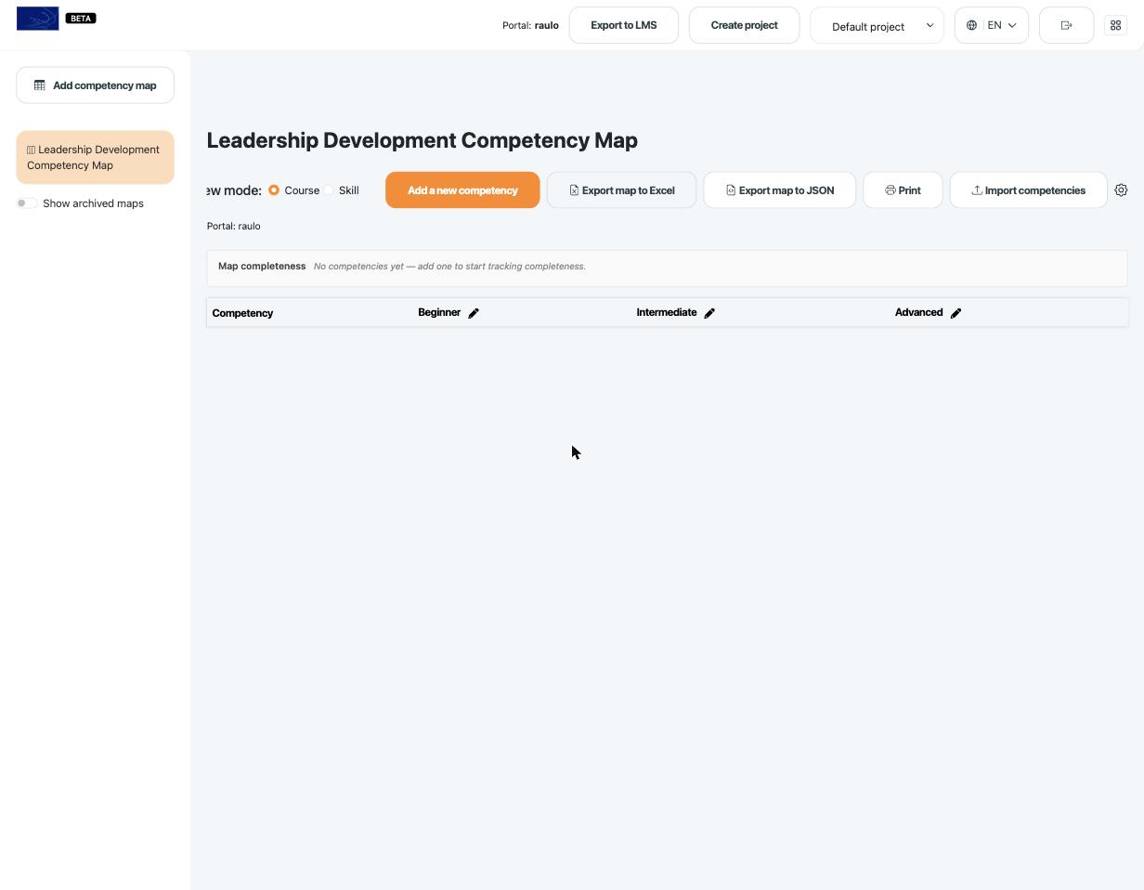Select the Course view mode radio
Viewport: 1144px width, 890px height.
(274, 190)
